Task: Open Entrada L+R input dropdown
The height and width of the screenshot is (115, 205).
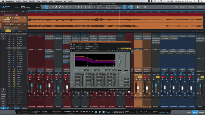Action: (10, 15)
